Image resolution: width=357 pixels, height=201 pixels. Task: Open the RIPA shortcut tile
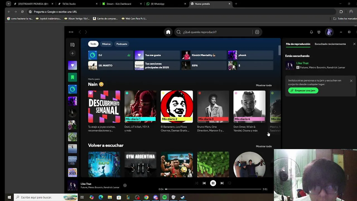coord(204,66)
